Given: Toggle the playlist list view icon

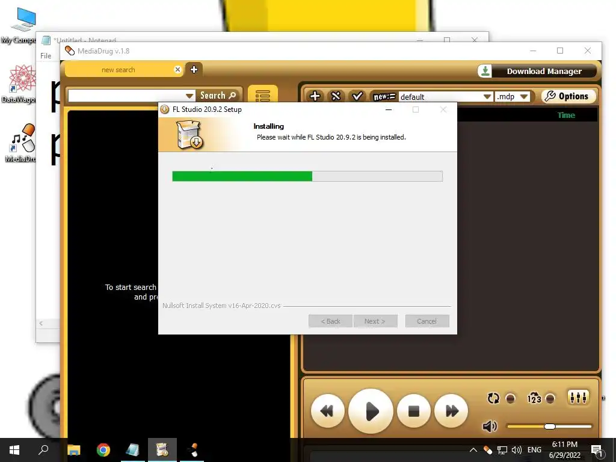Looking at the screenshot, I should pyautogui.click(x=263, y=95).
